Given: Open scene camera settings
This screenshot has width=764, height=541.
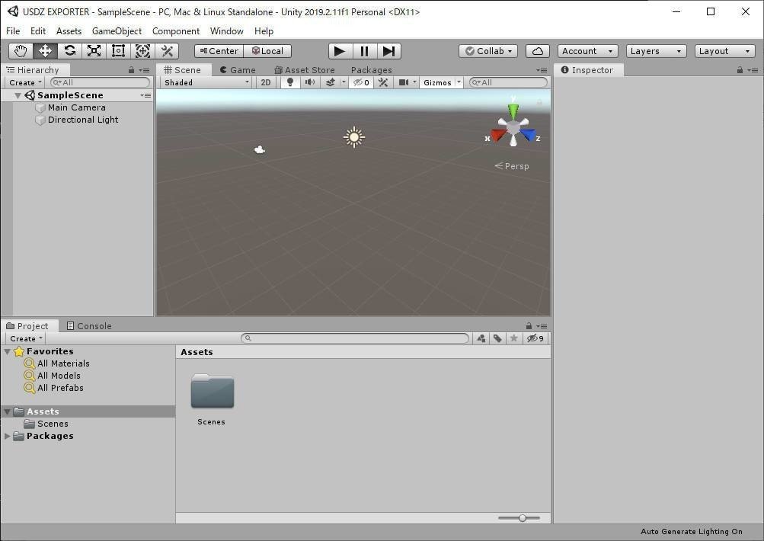Looking at the screenshot, I should [x=404, y=82].
